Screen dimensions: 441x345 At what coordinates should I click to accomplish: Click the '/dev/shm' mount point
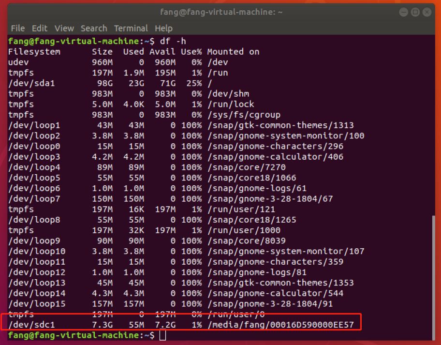click(228, 94)
